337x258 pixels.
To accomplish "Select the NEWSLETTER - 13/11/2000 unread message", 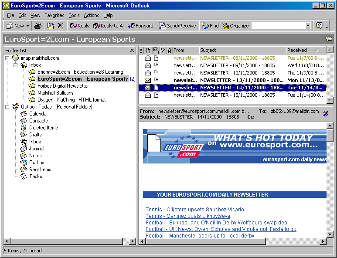I will pyautogui.click(x=232, y=80).
